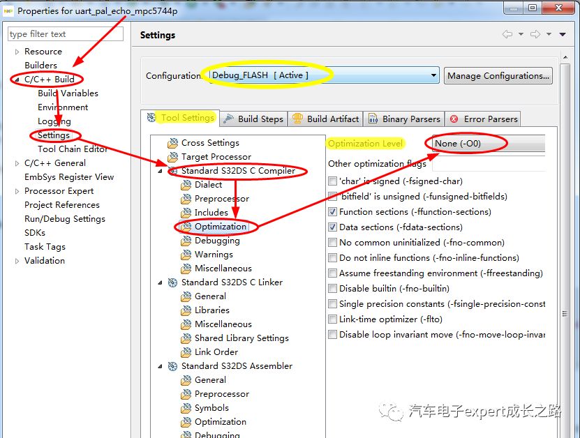Screen dimensions: 580x438
Task: Open the Optimization Level dropdown None (-O0)
Action: point(489,144)
